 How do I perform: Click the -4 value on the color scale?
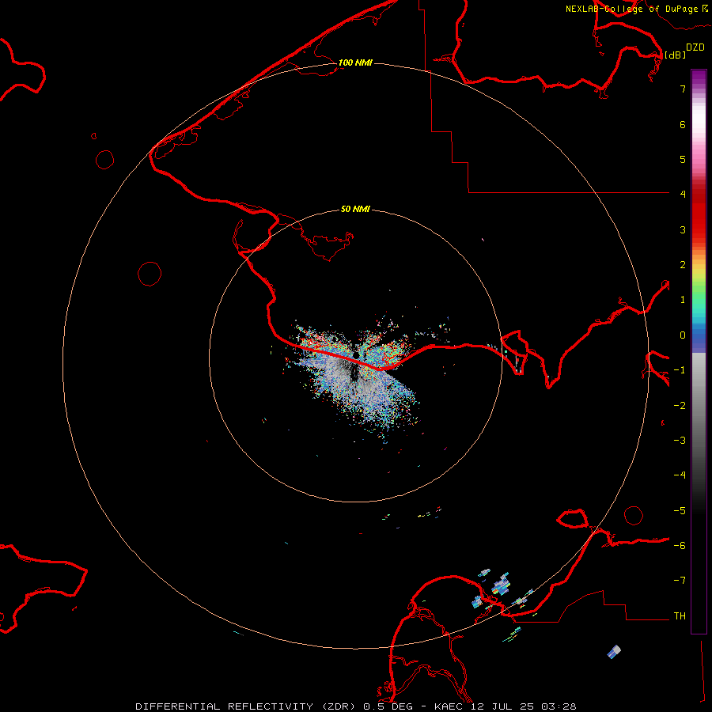[x=680, y=475]
